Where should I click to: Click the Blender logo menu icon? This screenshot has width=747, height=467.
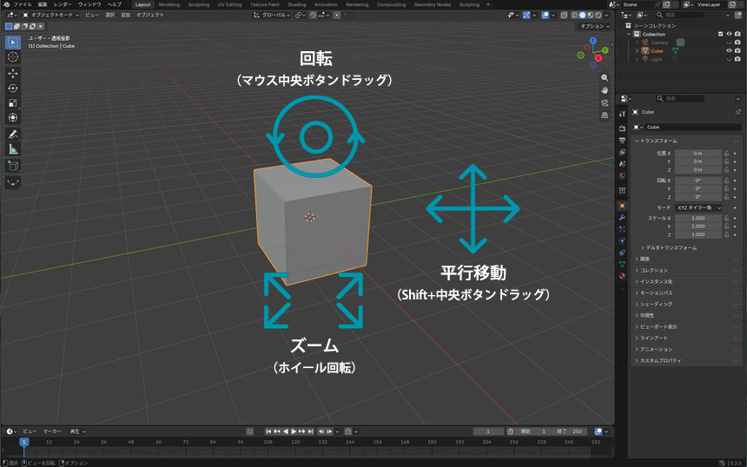(x=6, y=4)
